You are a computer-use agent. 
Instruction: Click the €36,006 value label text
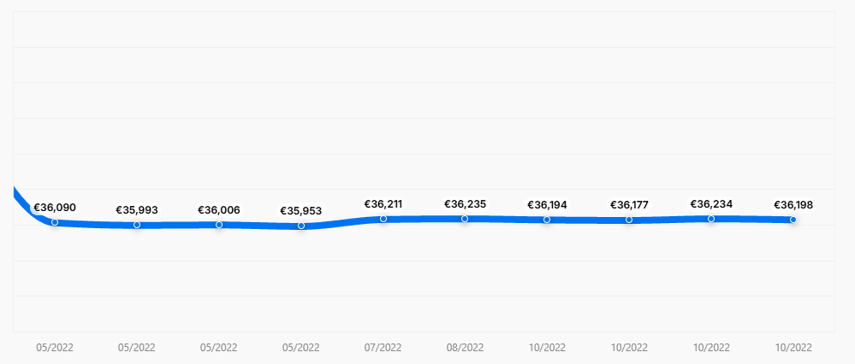[219, 210]
